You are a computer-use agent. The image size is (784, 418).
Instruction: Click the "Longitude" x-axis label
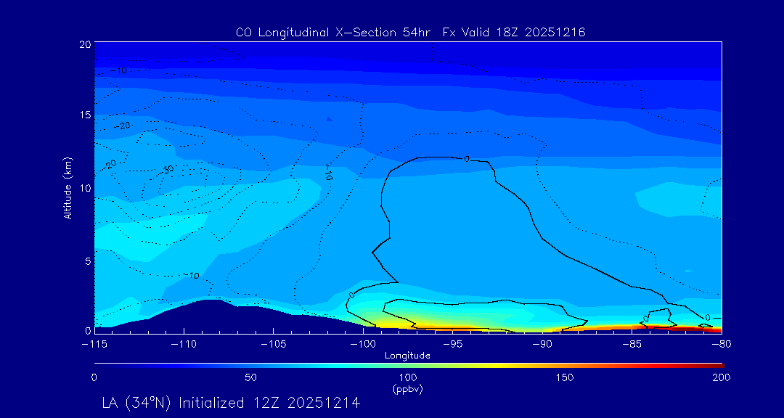pyautogui.click(x=407, y=356)
